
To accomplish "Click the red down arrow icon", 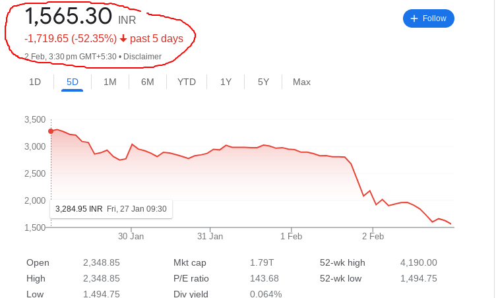I will tap(123, 39).
